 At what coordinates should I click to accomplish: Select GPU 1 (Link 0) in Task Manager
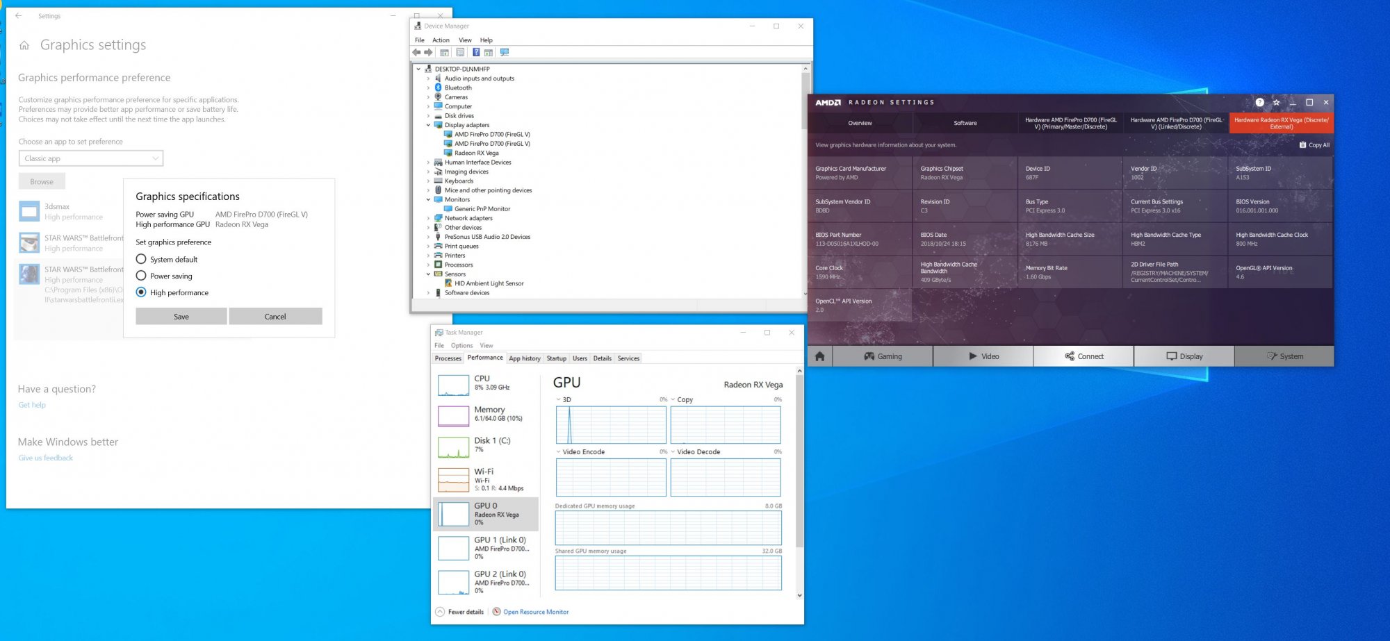(x=486, y=548)
